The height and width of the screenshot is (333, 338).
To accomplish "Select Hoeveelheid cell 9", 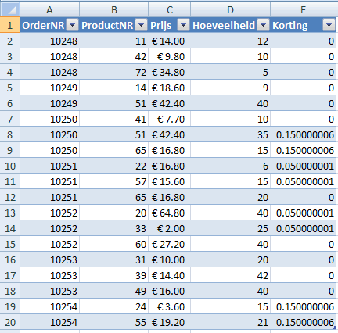I will pos(230,88).
